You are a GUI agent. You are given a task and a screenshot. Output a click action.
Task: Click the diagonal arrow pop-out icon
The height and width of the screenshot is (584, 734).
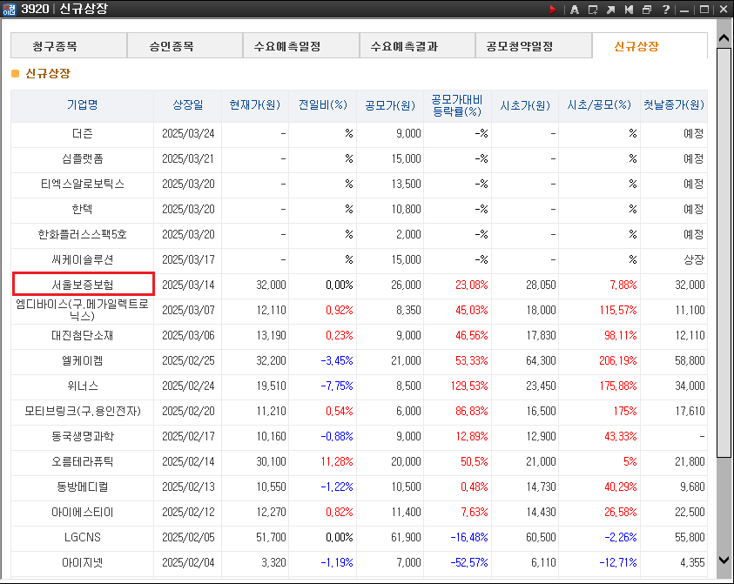point(611,10)
